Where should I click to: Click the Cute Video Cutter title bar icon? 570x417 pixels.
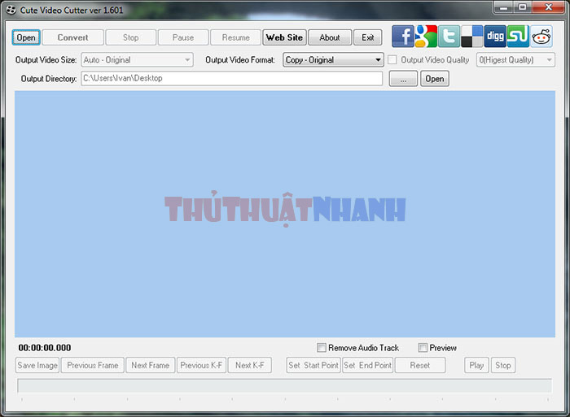tap(11, 10)
